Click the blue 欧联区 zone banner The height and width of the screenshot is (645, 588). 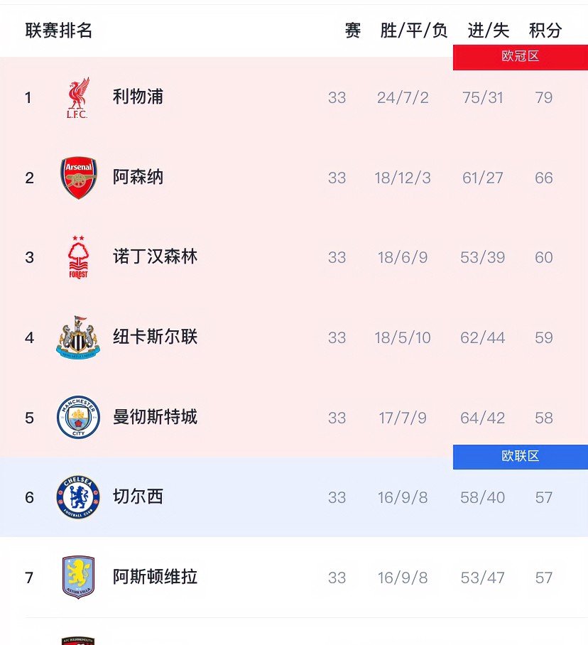pos(521,457)
